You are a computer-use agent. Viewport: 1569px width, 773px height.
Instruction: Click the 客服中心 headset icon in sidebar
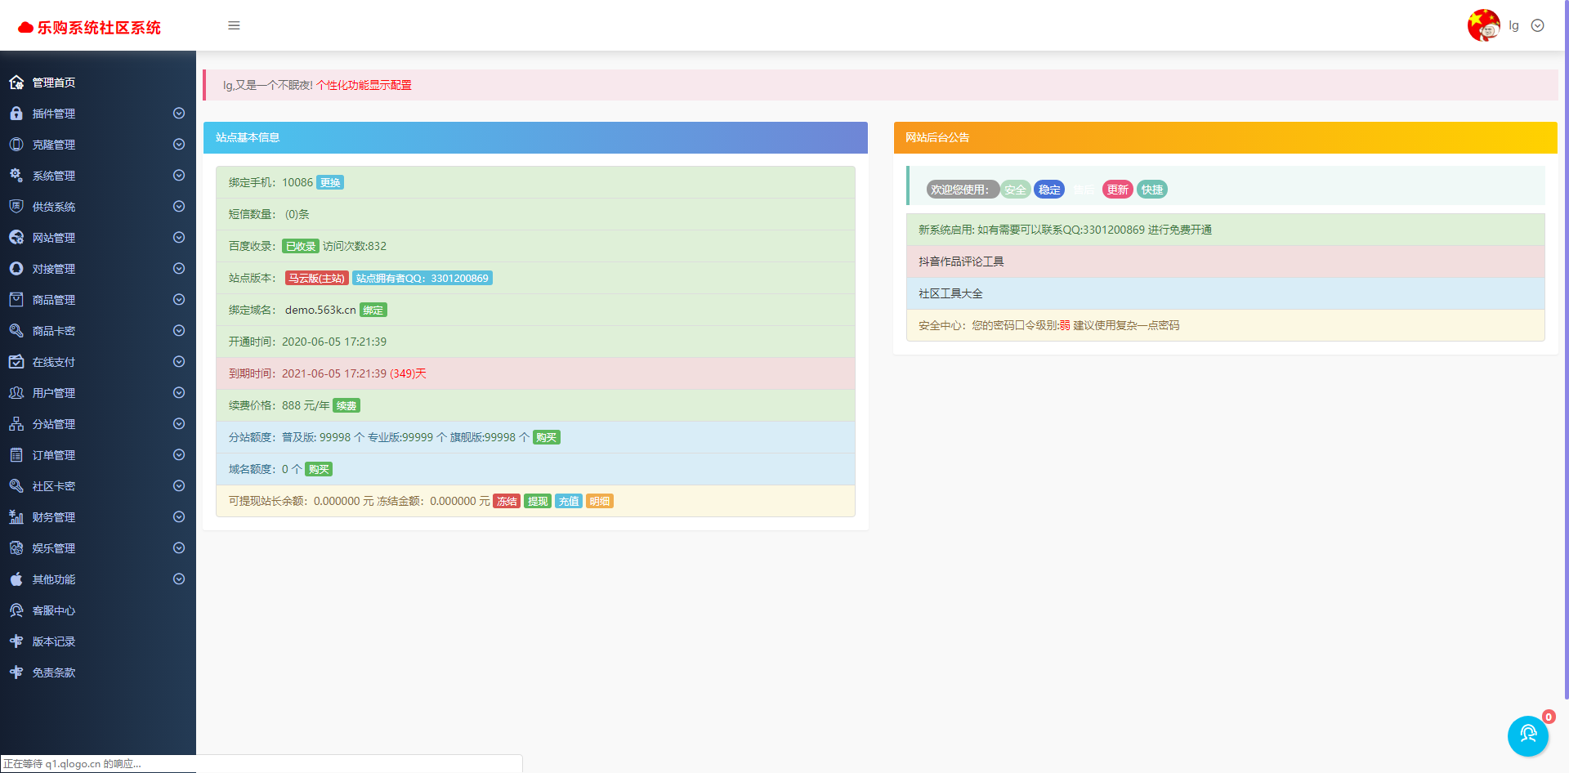tap(16, 610)
